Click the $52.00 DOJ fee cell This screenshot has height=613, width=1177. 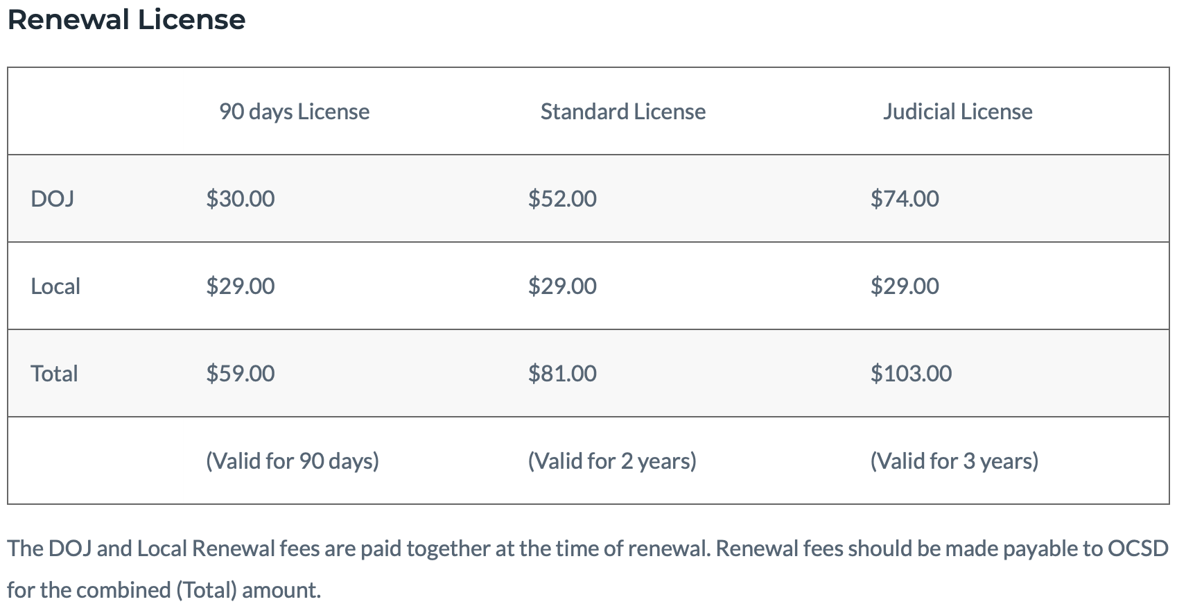coord(562,199)
